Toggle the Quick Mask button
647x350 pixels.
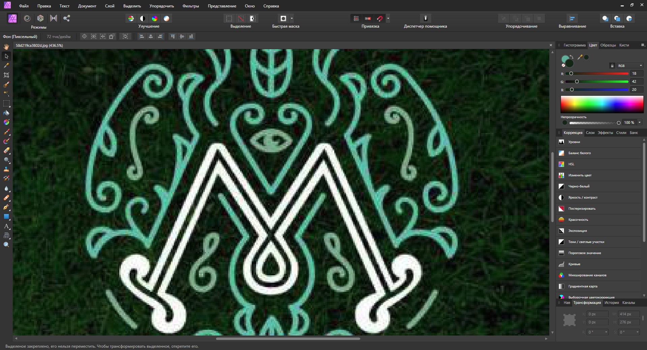point(283,19)
